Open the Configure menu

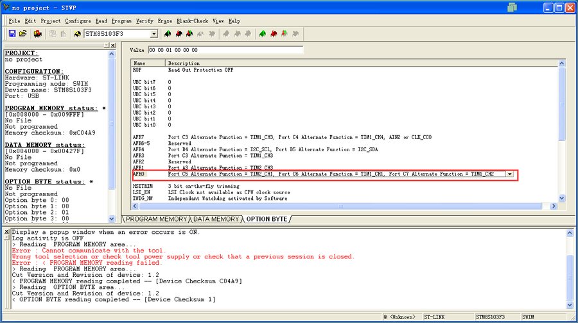(x=78, y=21)
